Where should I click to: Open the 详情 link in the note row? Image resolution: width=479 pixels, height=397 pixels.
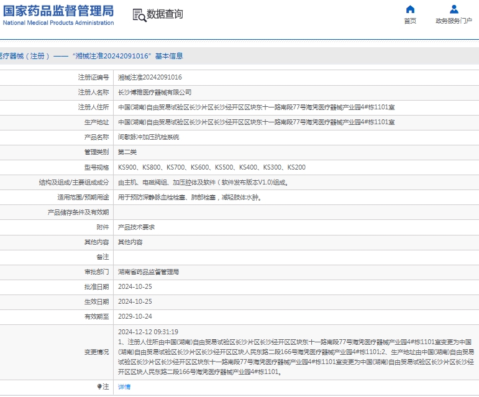point(124,387)
